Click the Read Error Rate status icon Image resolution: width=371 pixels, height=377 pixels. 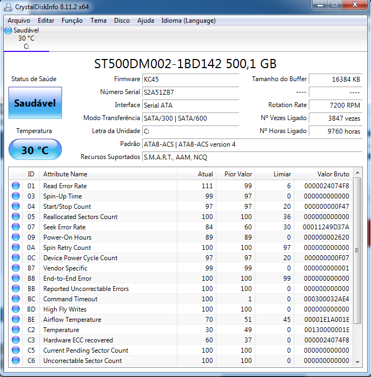click(x=16, y=186)
